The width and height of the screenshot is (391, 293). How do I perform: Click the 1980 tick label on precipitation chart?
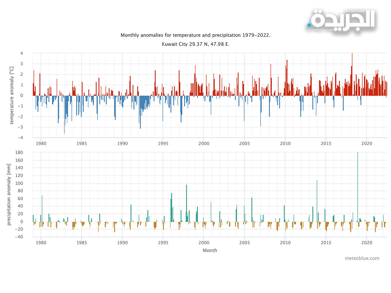pyautogui.click(x=41, y=243)
